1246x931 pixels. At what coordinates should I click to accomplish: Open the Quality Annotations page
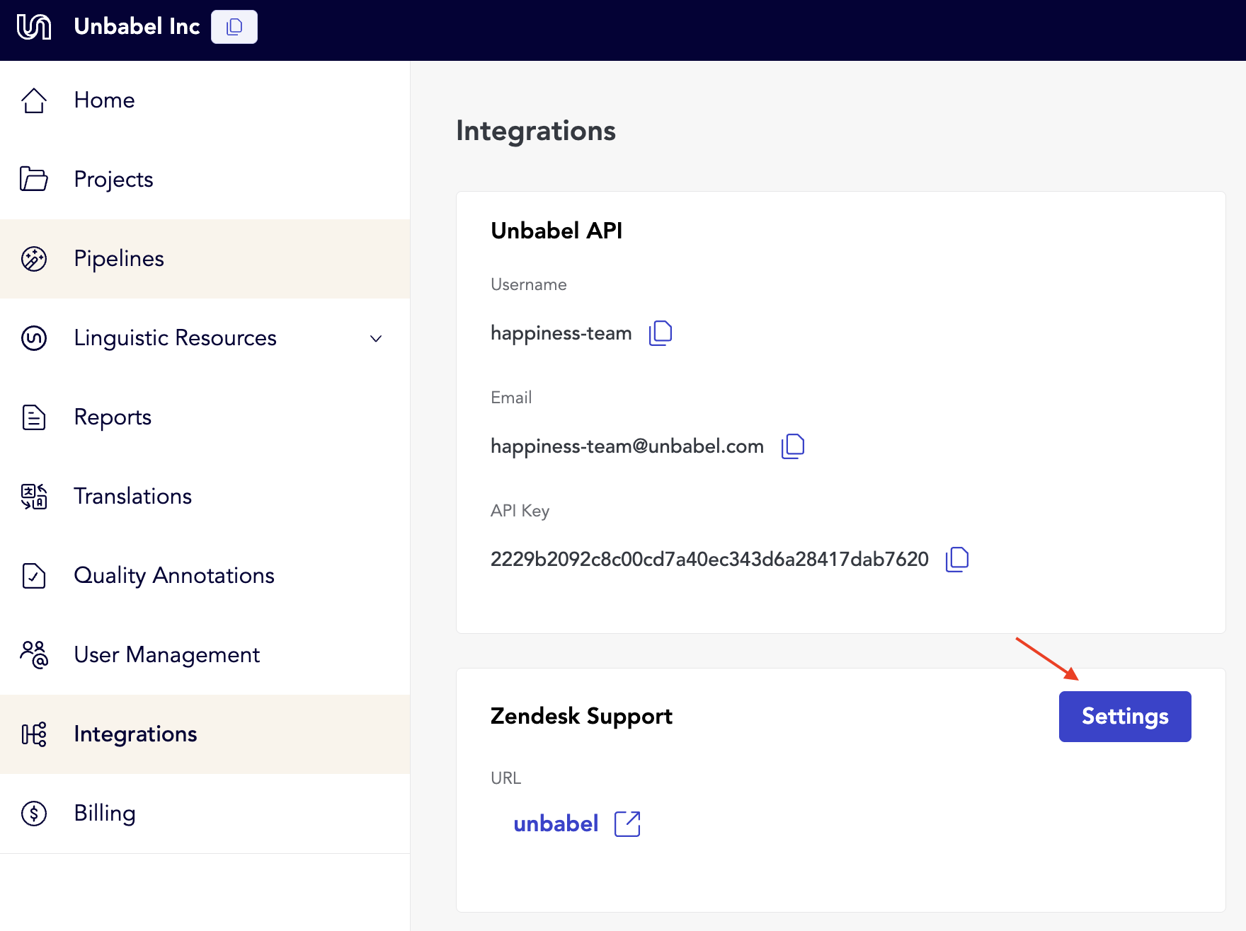click(205, 576)
